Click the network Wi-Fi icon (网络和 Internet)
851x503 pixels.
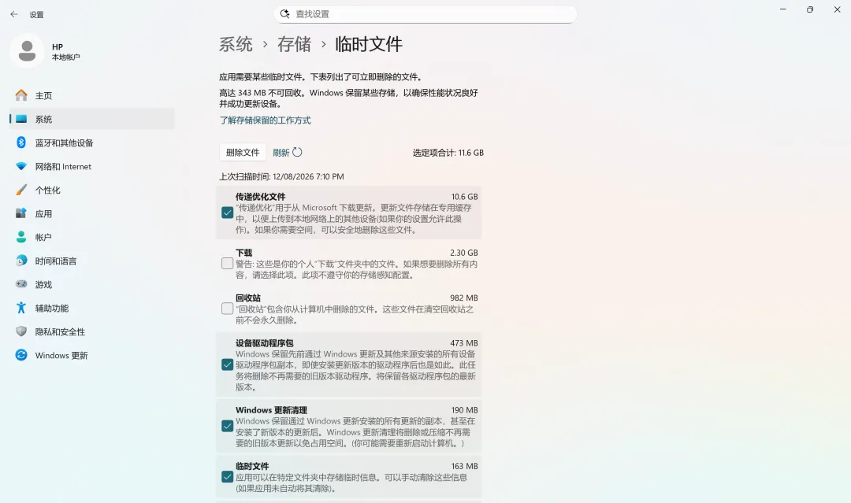21,166
